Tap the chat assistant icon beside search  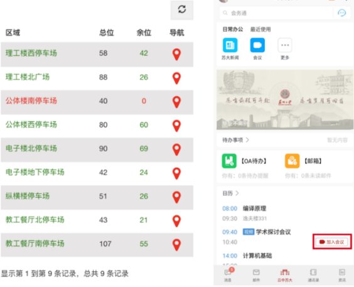(x=341, y=13)
